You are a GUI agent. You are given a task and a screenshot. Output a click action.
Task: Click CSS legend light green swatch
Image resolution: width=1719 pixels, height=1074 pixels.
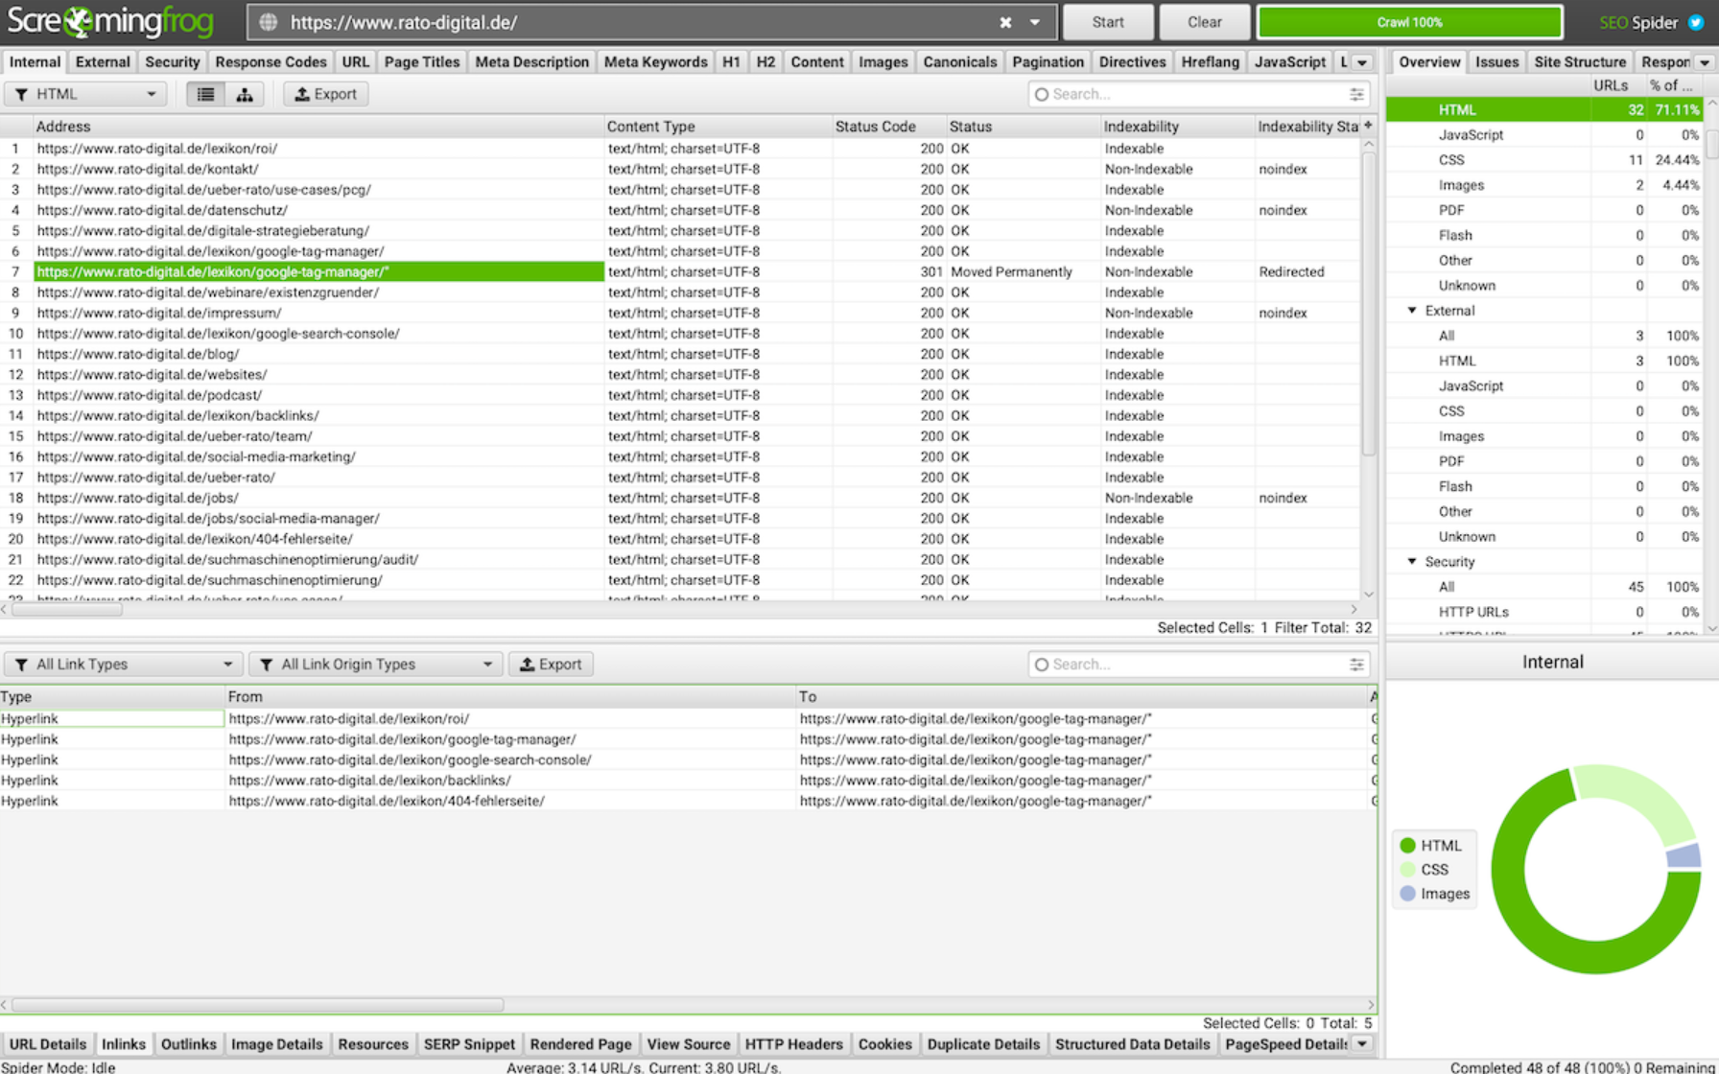[1408, 869]
